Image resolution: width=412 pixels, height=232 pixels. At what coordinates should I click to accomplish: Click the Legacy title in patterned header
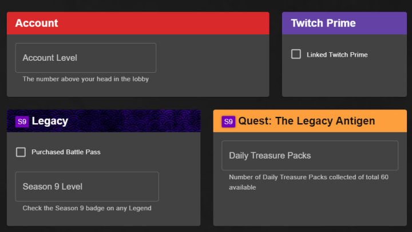pyautogui.click(x=50, y=121)
